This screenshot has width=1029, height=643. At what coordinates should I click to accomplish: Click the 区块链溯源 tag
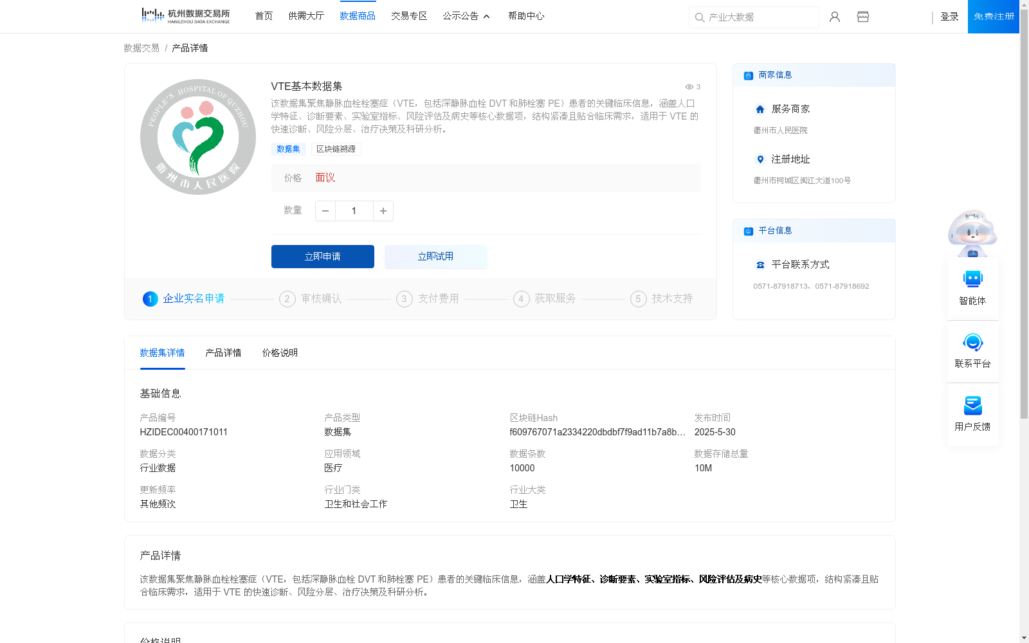[336, 149]
